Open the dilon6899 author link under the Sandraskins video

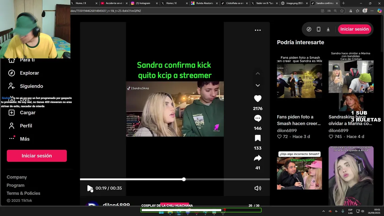(x=338, y=130)
